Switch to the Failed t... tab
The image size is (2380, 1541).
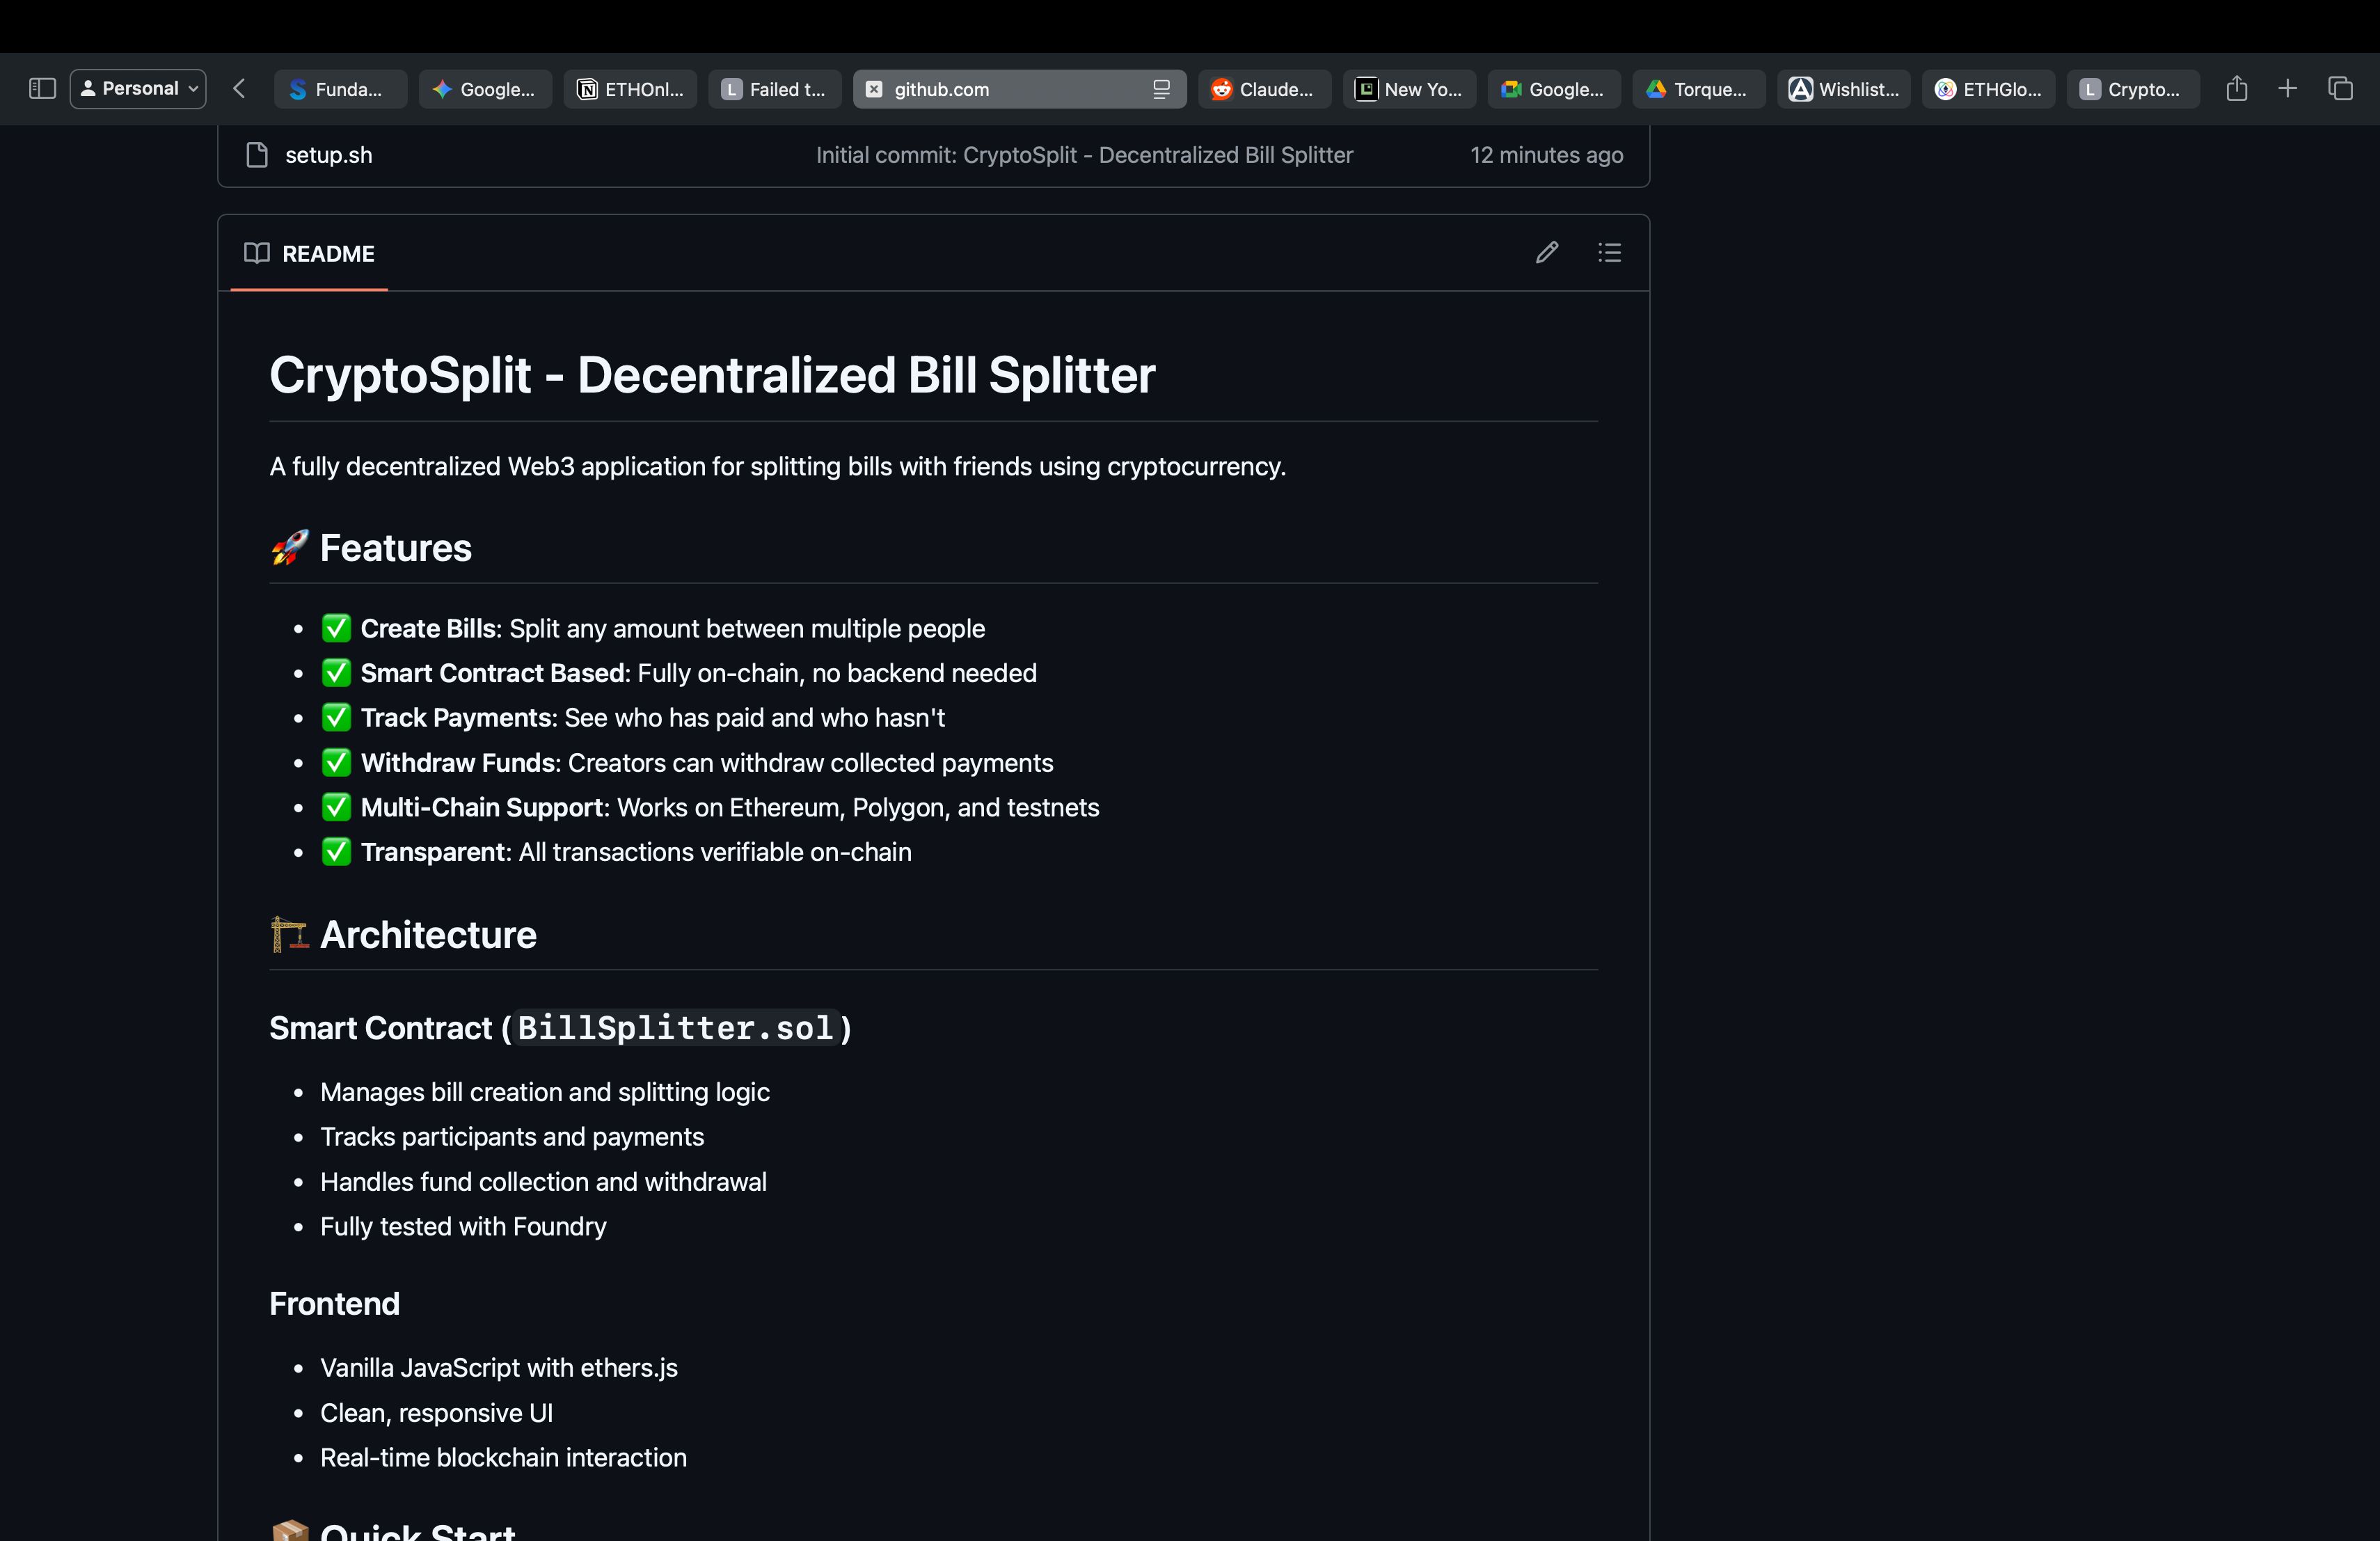click(775, 89)
